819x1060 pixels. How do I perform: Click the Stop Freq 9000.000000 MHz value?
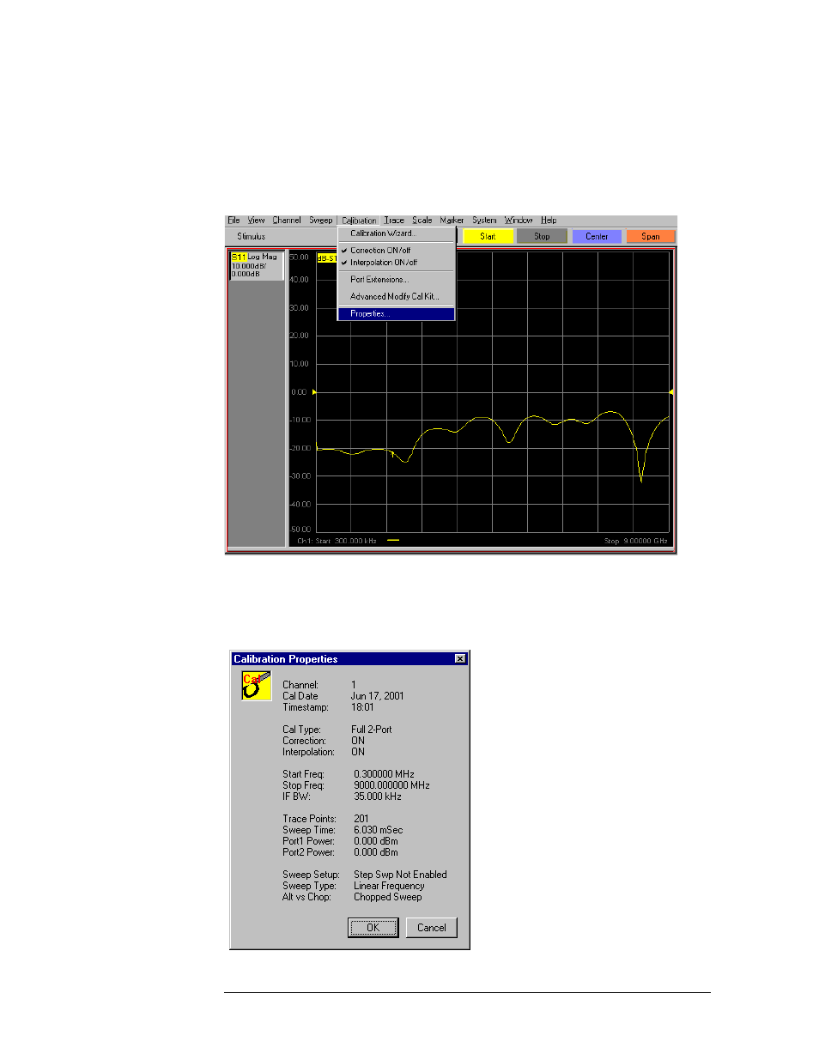click(391, 786)
